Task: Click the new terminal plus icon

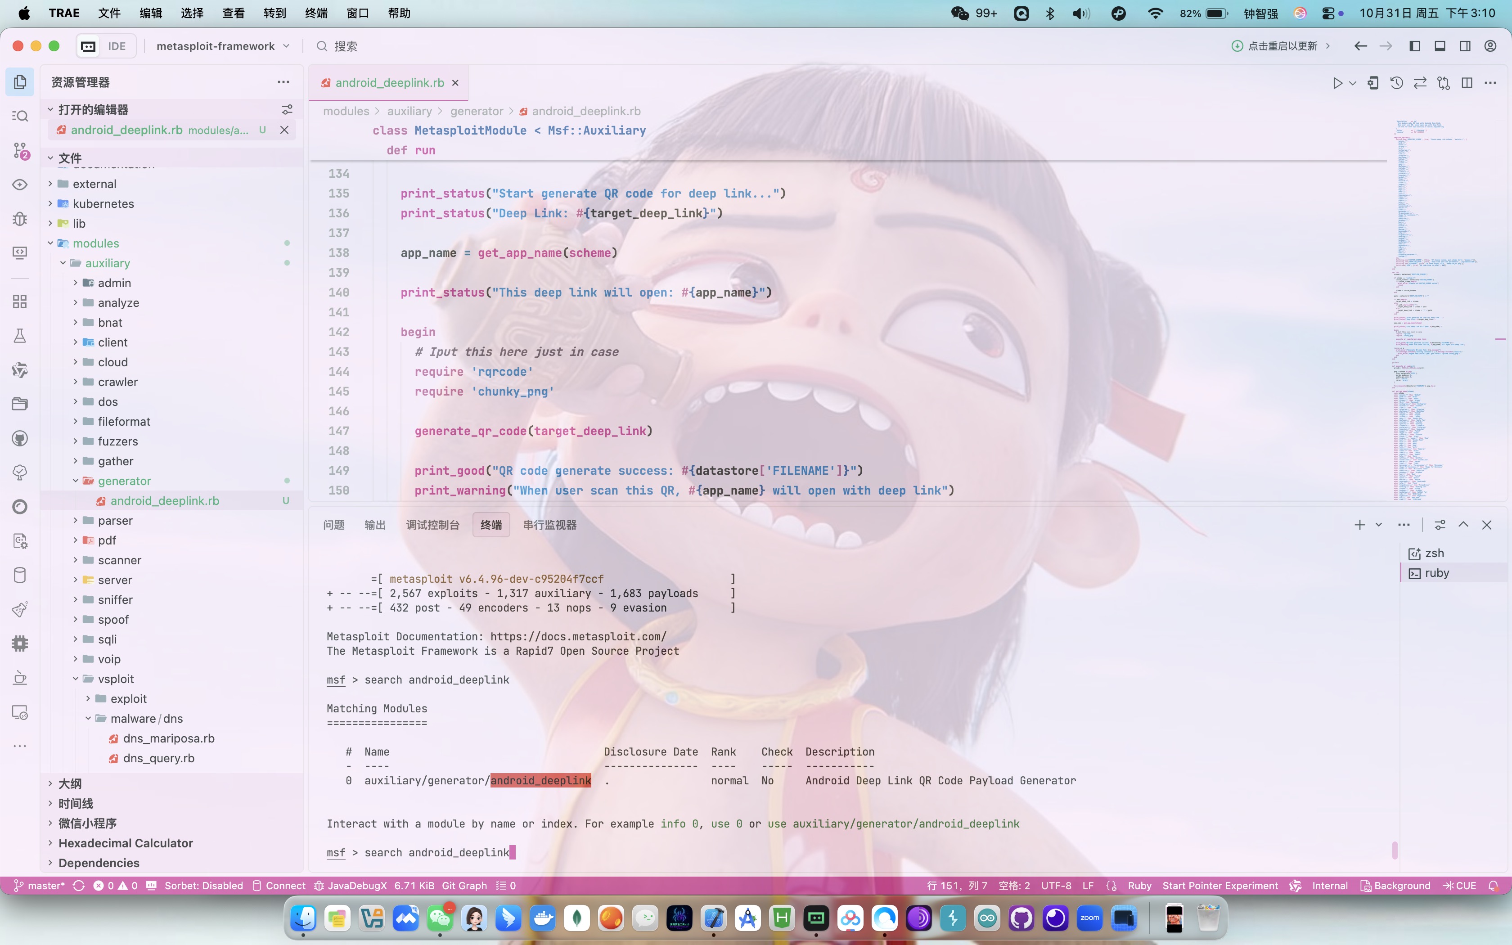Action: [x=1359, y=525]
